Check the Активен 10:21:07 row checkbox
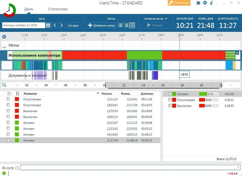Image resolution: width=242 pixels, height=176 pixels. pyautogui.click(x=8, y=122)
